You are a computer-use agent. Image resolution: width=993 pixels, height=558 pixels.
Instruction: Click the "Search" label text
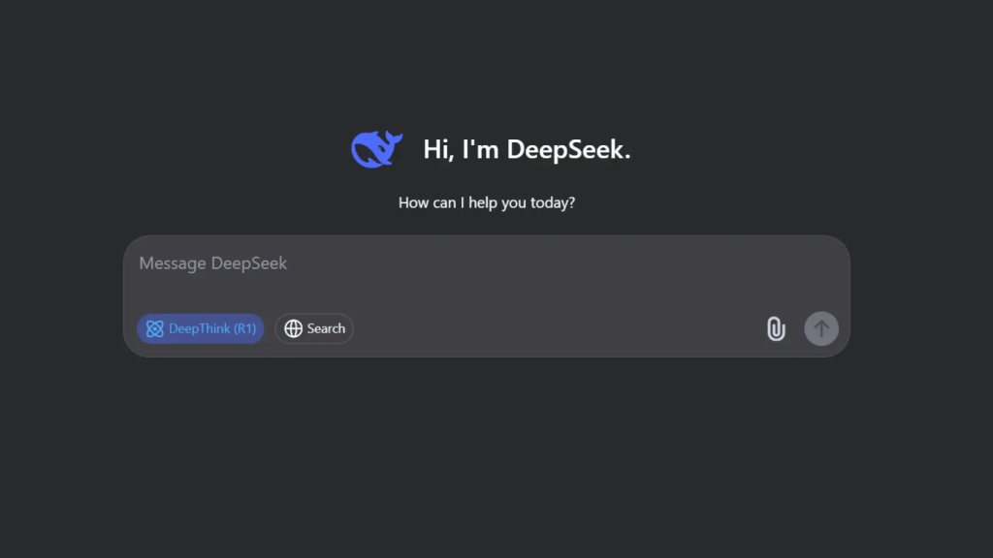pyautogui.click(x=326, y=329)
